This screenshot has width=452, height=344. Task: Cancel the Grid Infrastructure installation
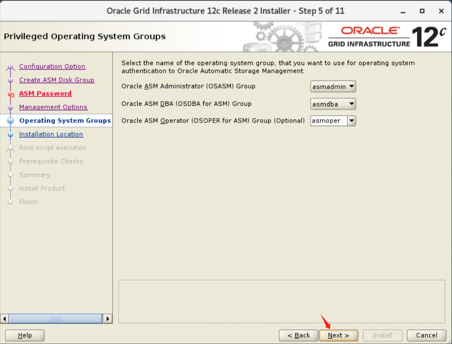[426, 335]
